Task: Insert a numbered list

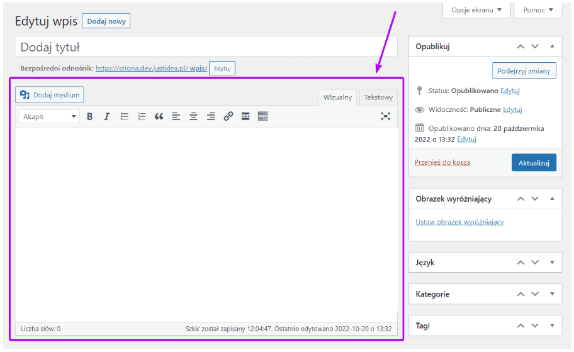Action: [142, 116]
